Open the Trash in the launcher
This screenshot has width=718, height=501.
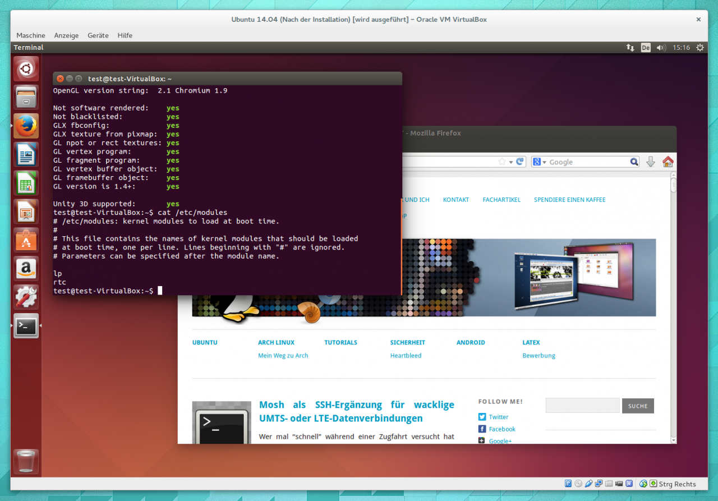coord(26,462)
